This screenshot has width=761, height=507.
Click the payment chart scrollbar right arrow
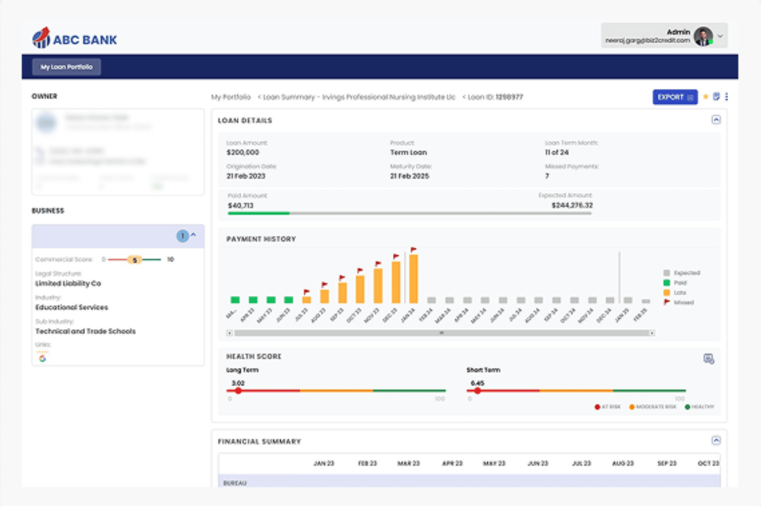click(652, 333)
